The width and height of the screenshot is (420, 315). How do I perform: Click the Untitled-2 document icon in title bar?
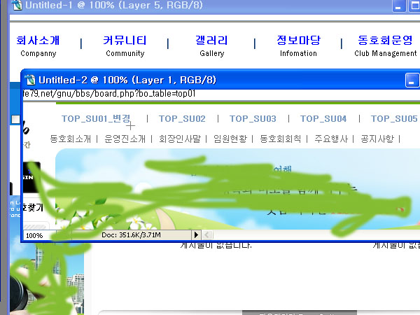pos(30,80)
